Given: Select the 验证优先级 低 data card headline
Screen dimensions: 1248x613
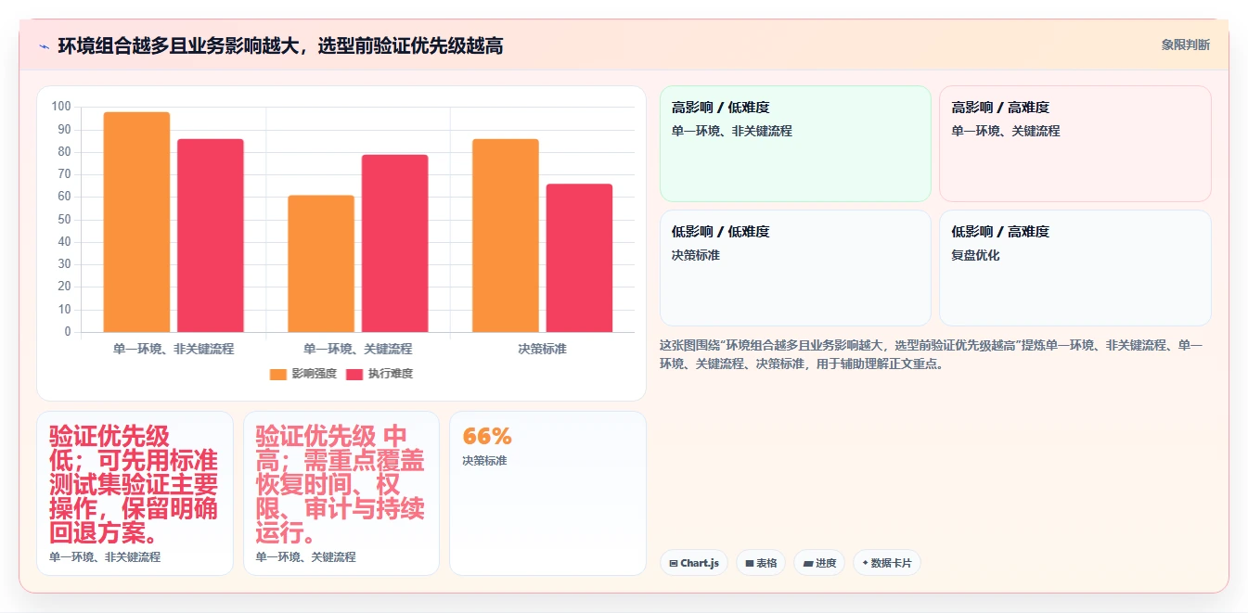Looking at the screenshot, I should (134, 485).
